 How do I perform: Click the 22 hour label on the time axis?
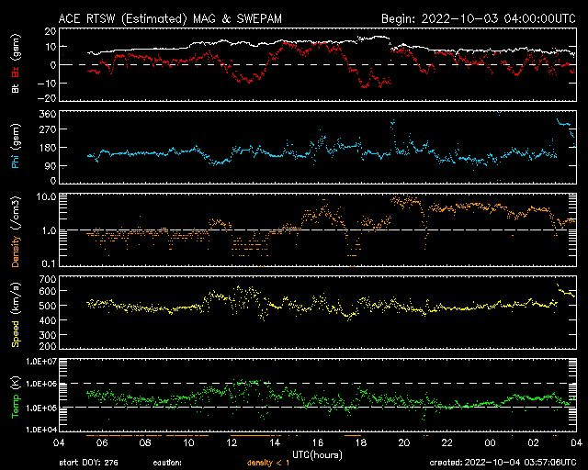click(x=447, y=442)
